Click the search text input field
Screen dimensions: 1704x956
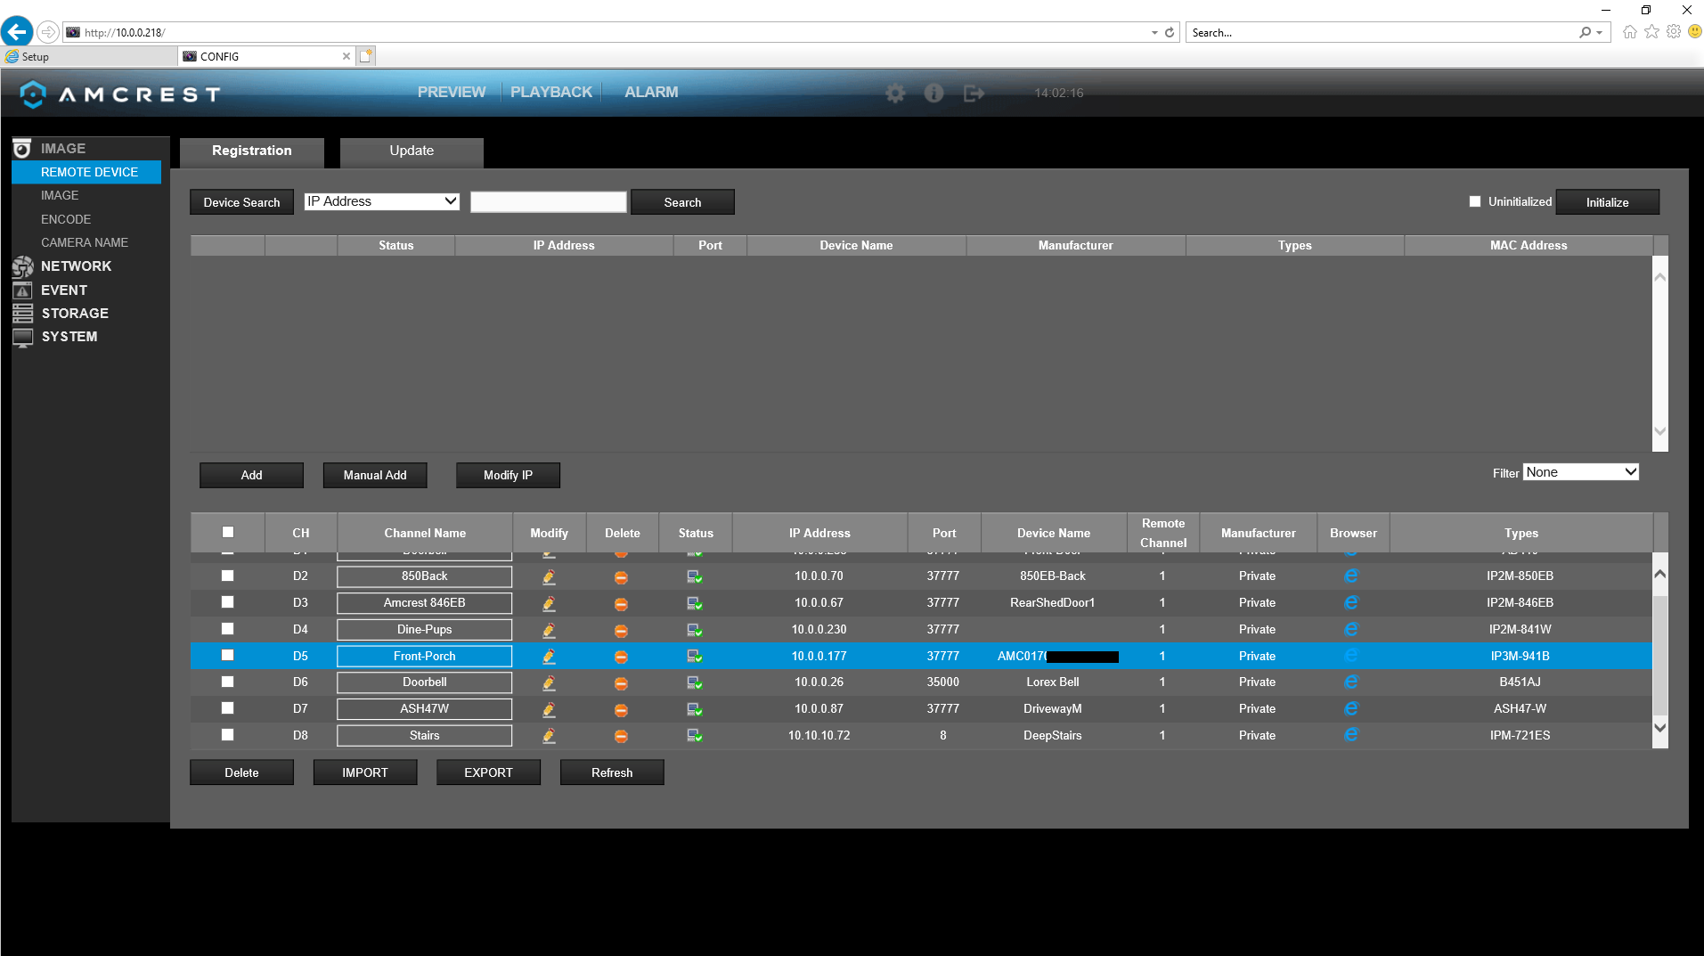click(x=549, y=202)
